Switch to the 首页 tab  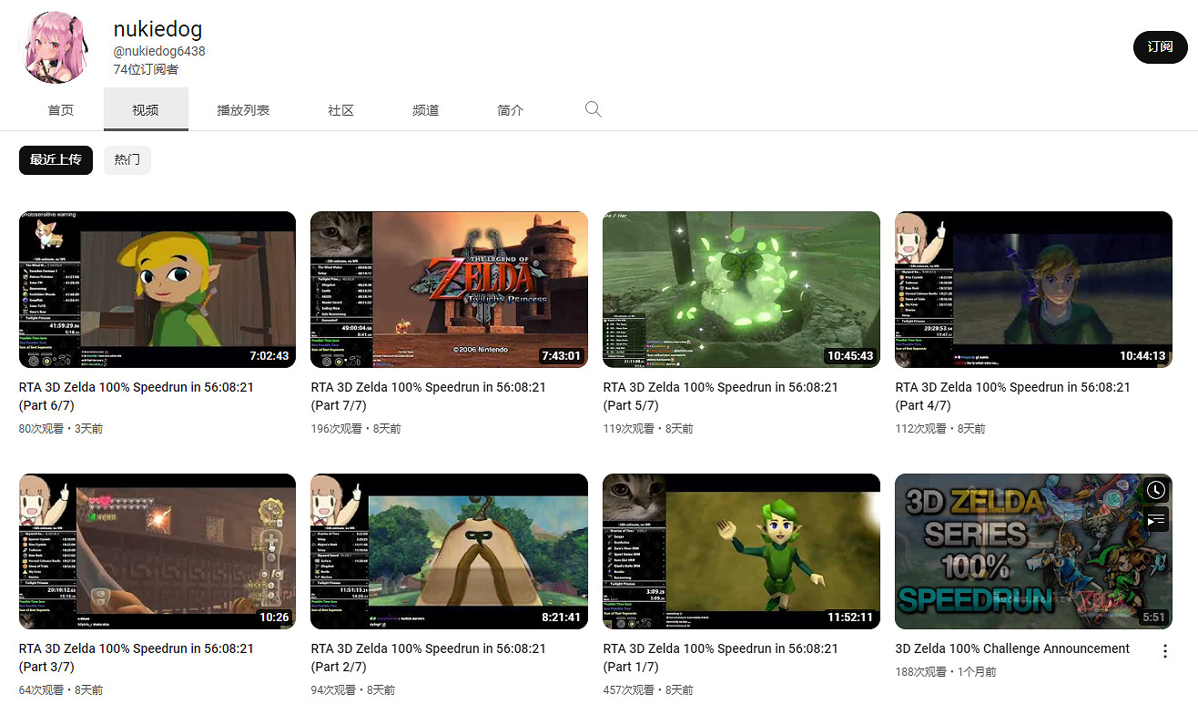[x=61, y=110]
